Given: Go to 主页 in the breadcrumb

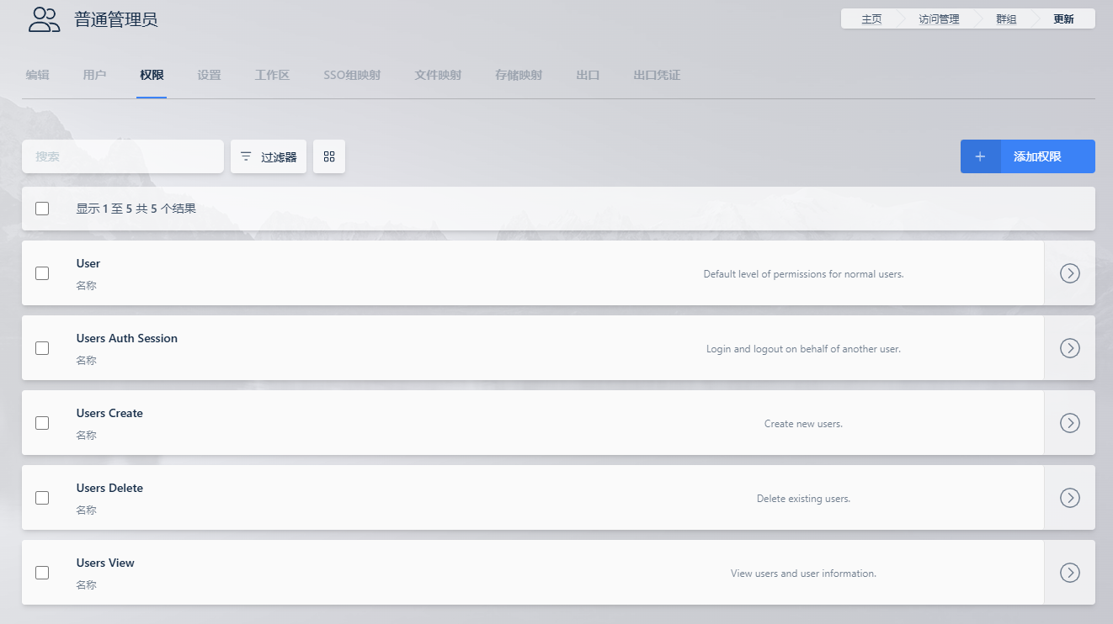Looking at the screenshot, I should (871, 19).
